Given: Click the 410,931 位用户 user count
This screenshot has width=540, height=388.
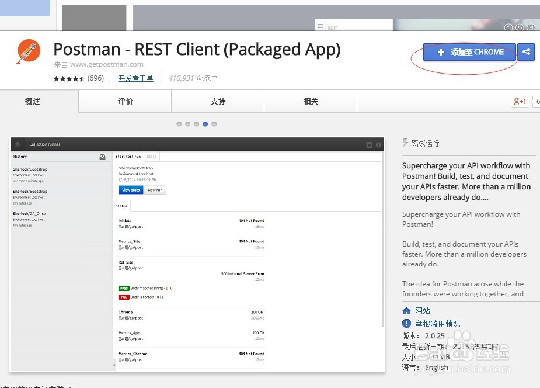Looking at the screenshot, I should click(193, 78).
